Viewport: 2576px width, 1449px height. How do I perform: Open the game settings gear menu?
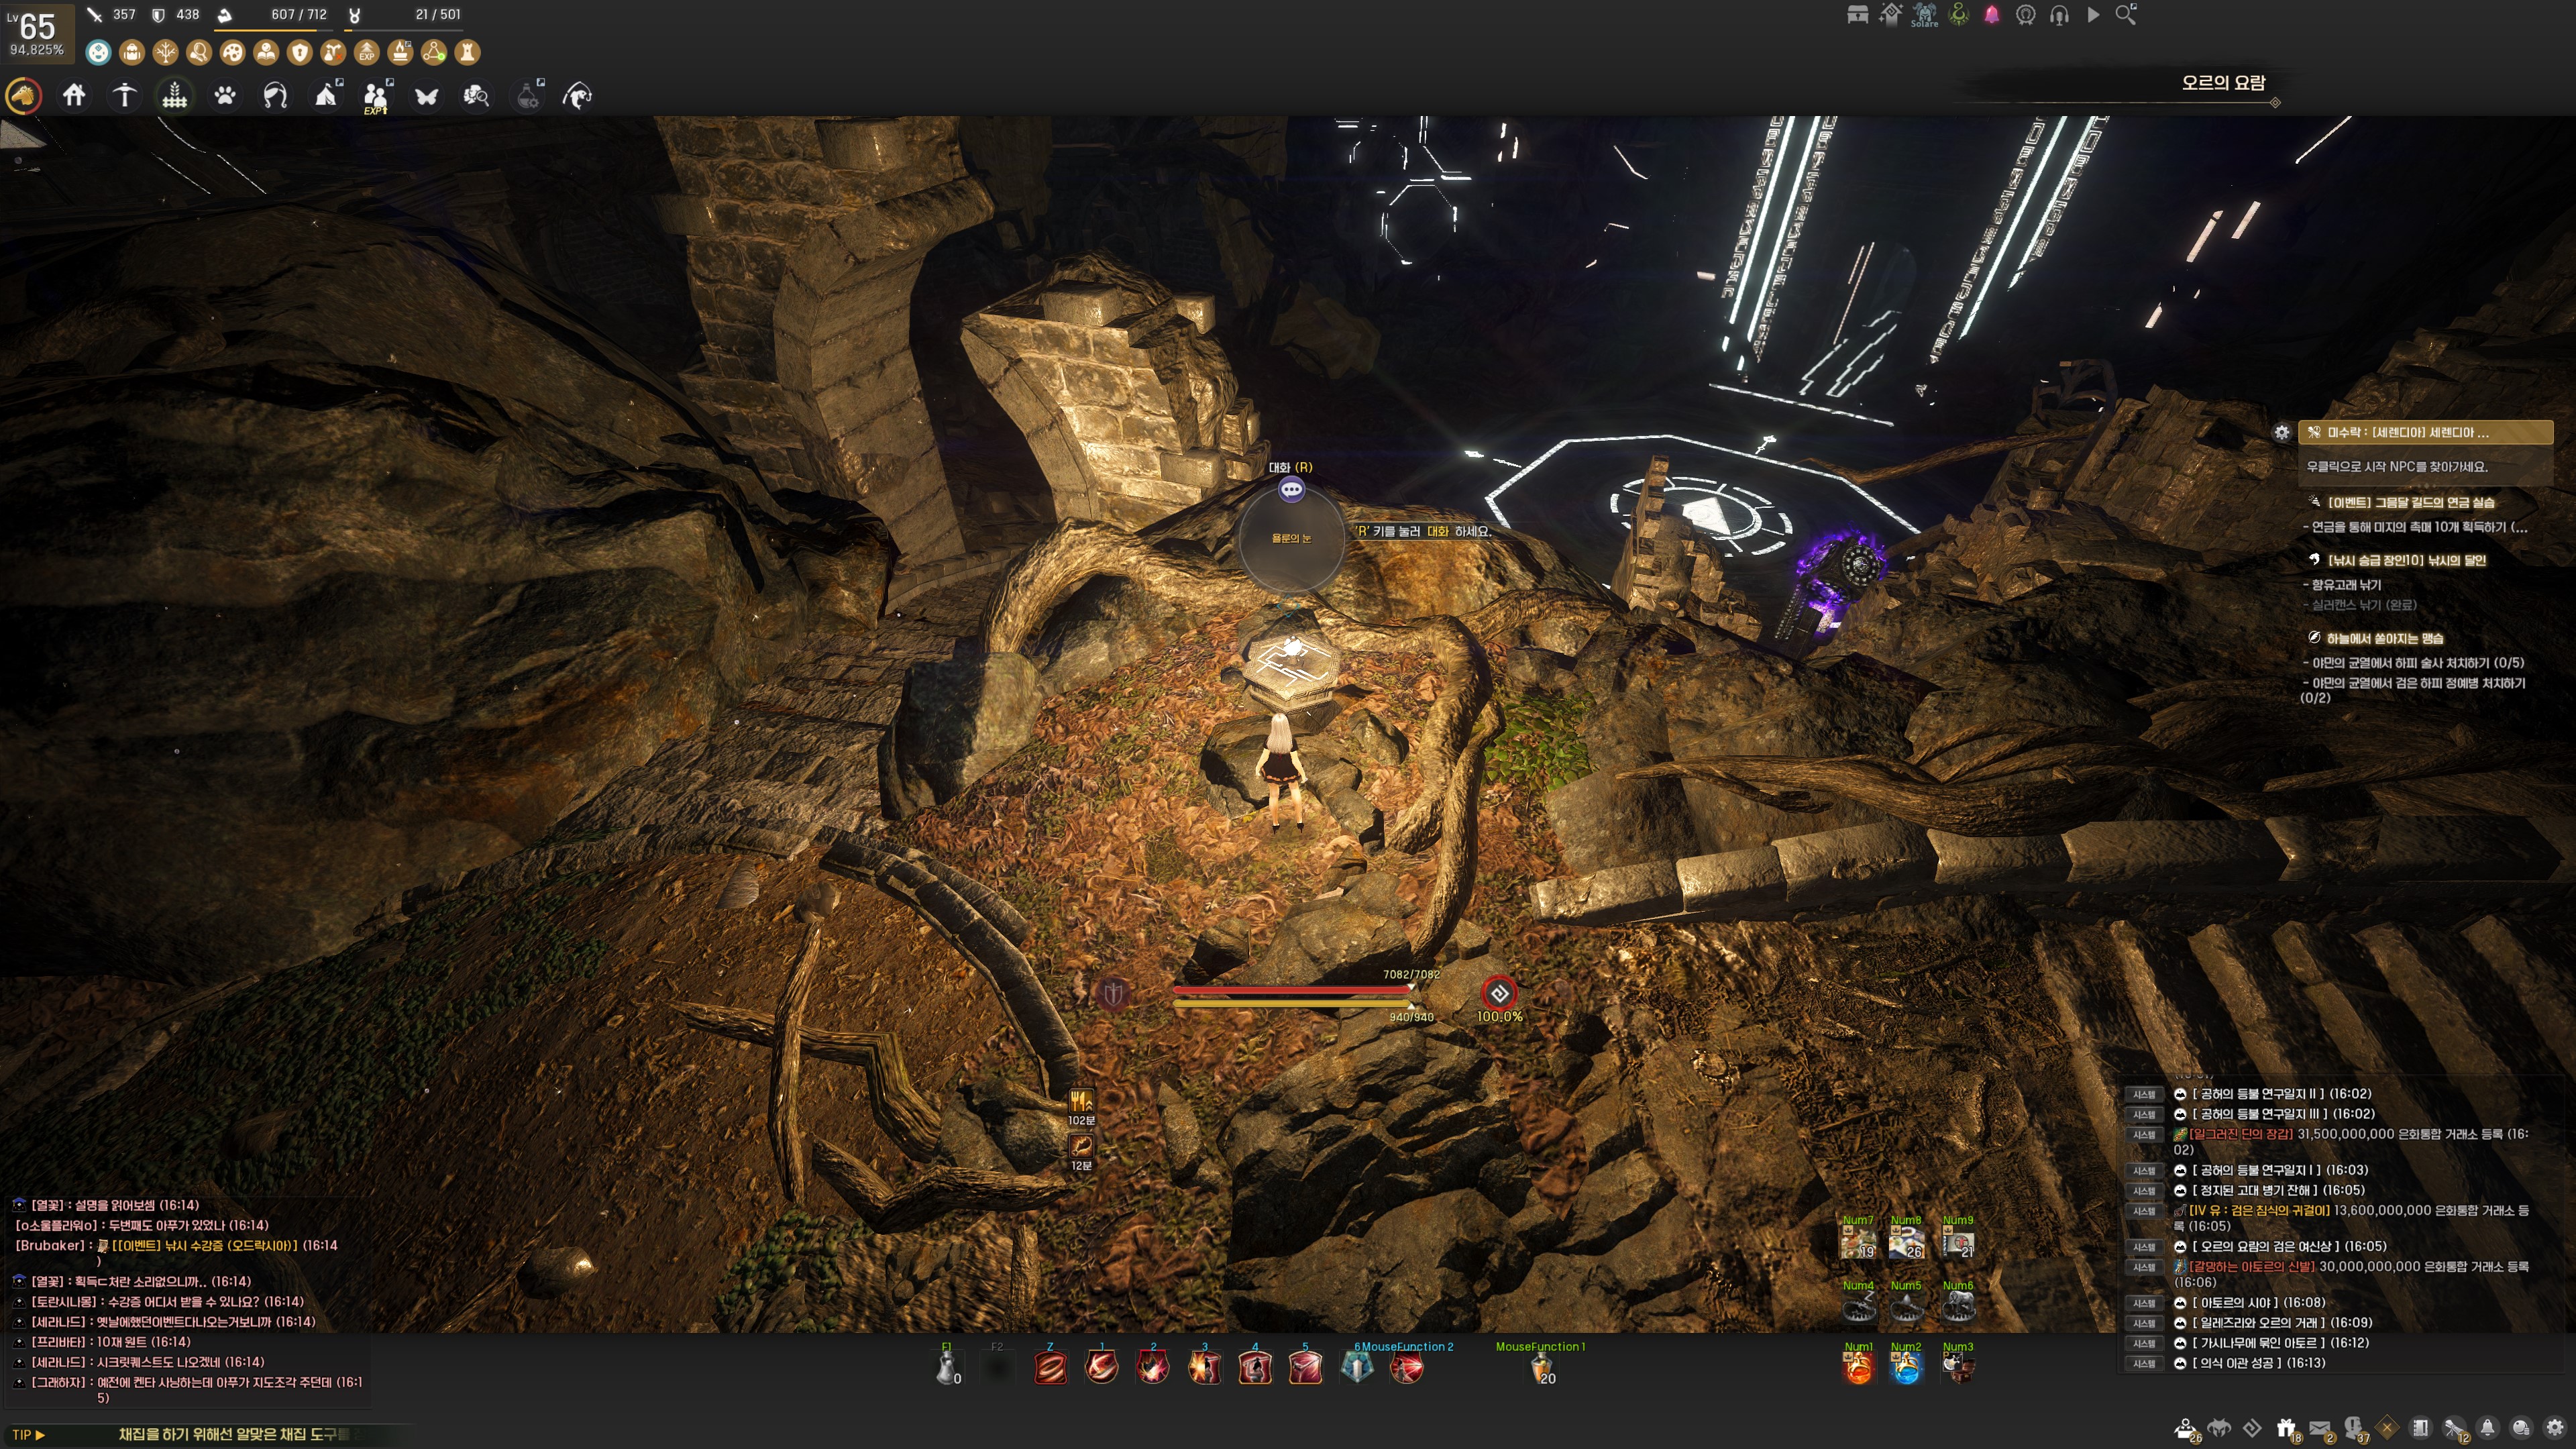click(2555, 1428)
